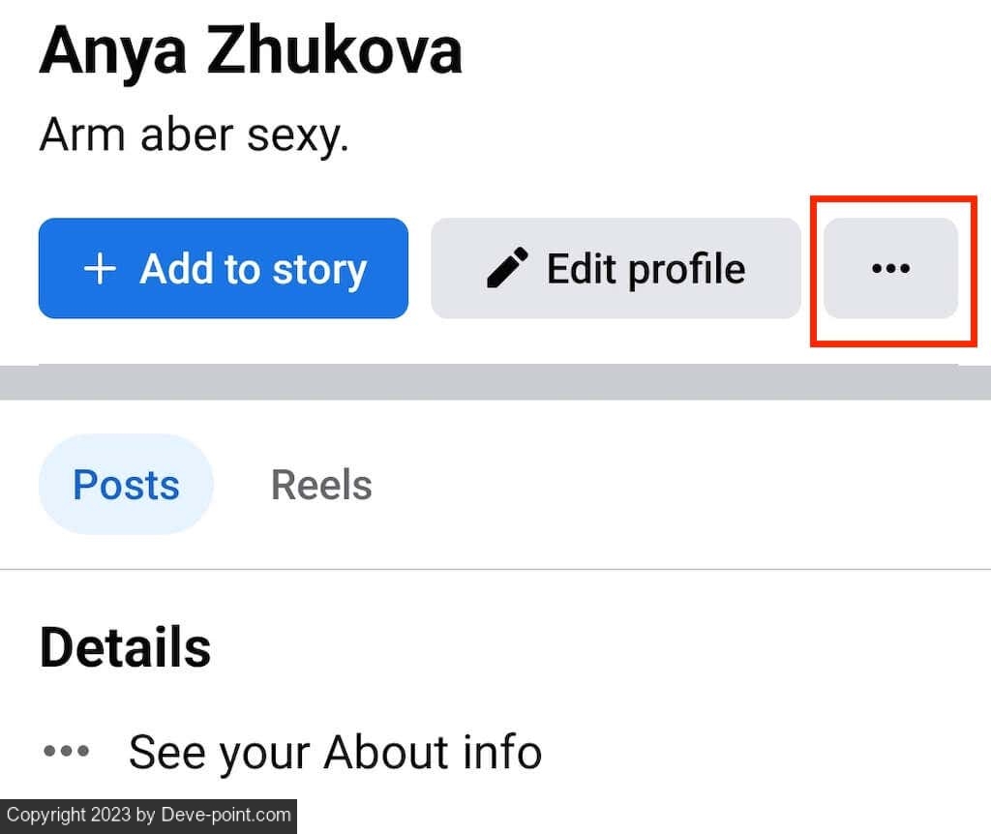Click the gray separator band below buttons
The width and height of the screenshot is (991, 834).
(495, 382)
